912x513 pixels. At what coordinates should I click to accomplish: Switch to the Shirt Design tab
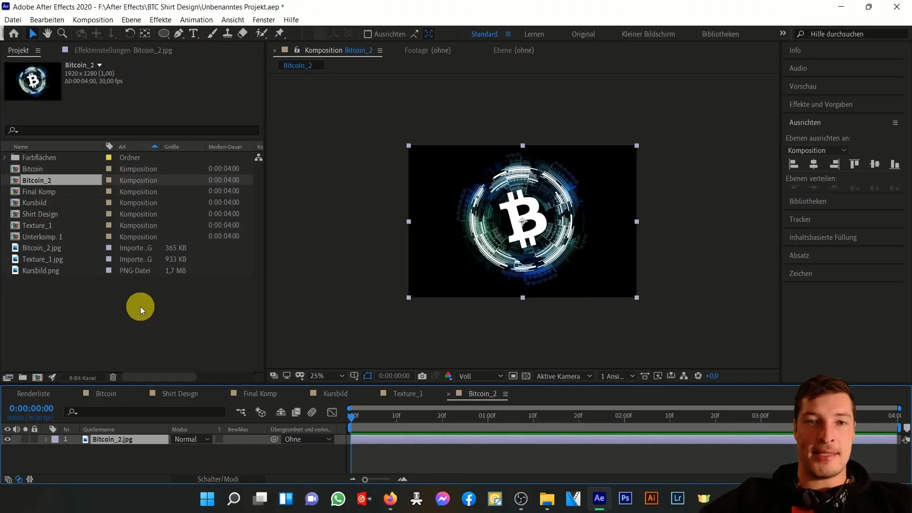pyautogui.click(x=180, y=393)
